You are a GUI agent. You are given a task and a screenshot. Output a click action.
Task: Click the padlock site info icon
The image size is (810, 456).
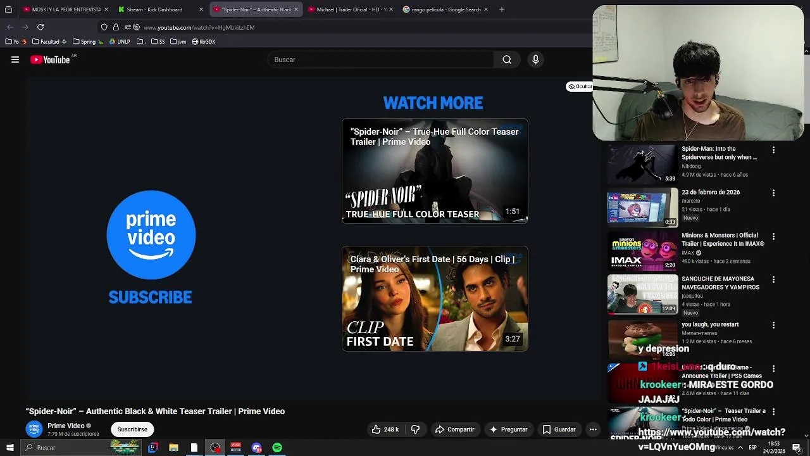coord(116,27)
